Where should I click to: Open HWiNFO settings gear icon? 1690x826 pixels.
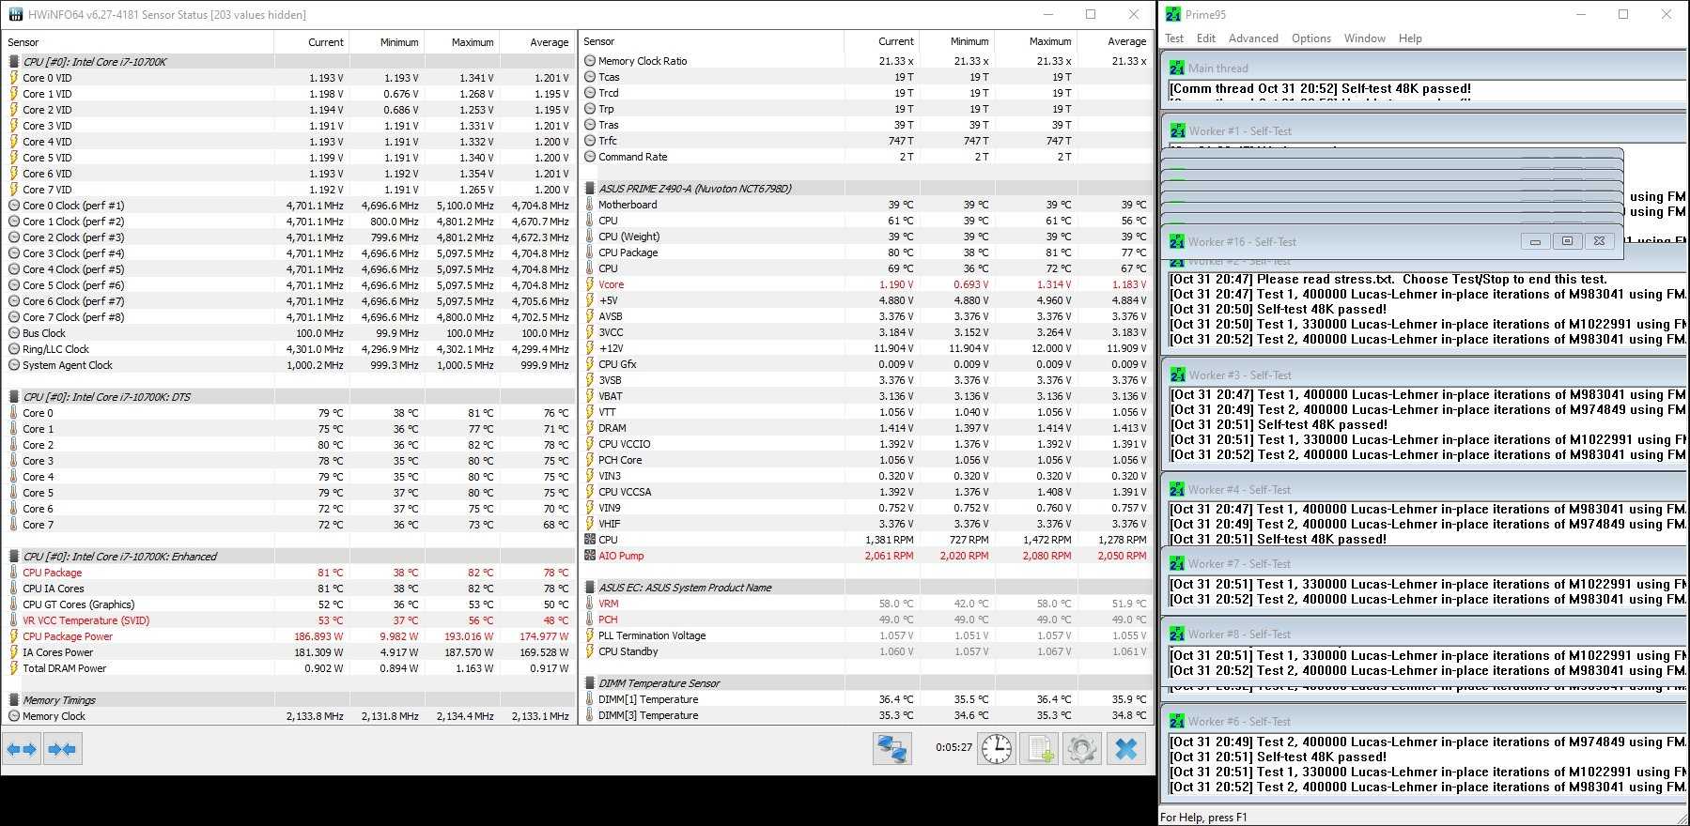point(1081,748)
